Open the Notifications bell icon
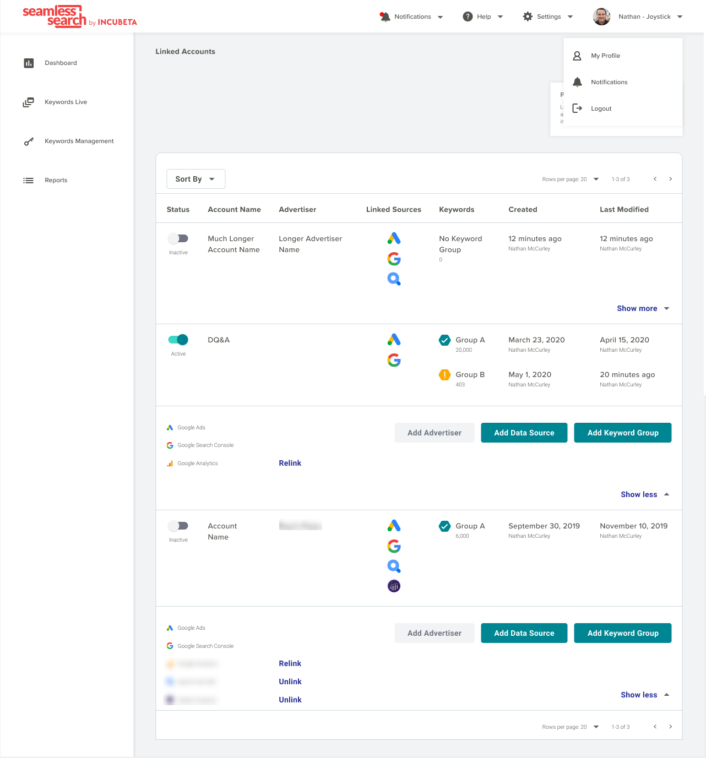Image resolution: width=706 pixels, height=758 pixels. (385, 17)
